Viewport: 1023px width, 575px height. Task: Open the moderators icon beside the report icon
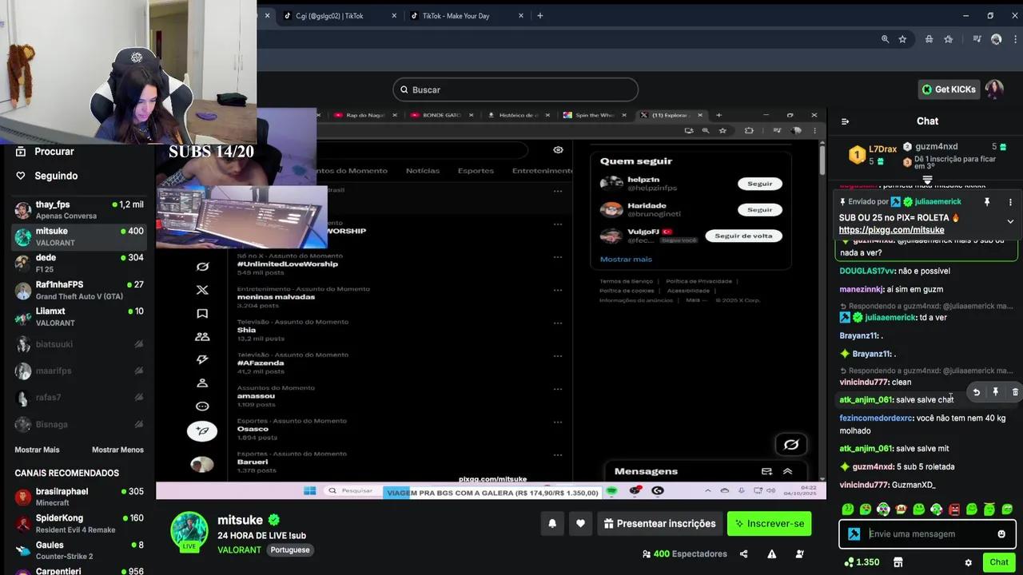click(x=799, y=554)
